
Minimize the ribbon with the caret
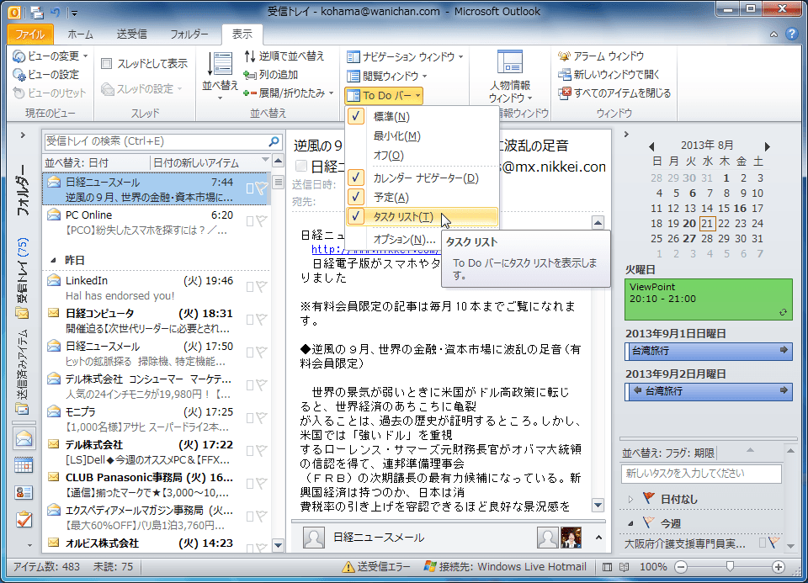tap(773, 34)
